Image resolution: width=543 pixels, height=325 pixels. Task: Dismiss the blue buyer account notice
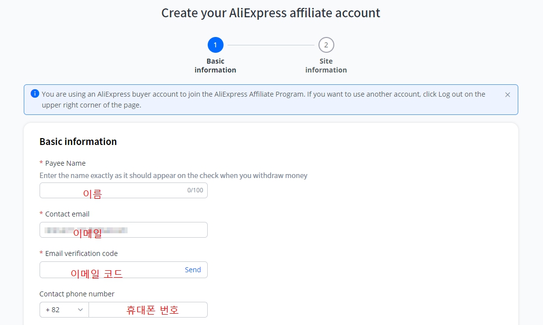coord(507,95)
